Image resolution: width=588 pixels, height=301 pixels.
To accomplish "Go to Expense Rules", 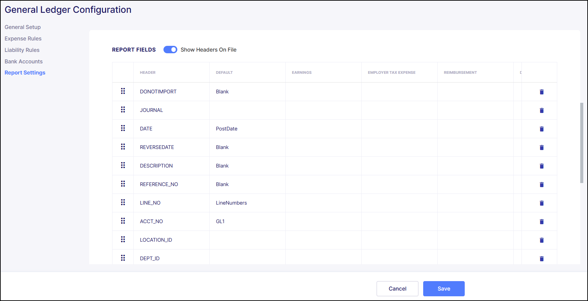I will point(23,38).
